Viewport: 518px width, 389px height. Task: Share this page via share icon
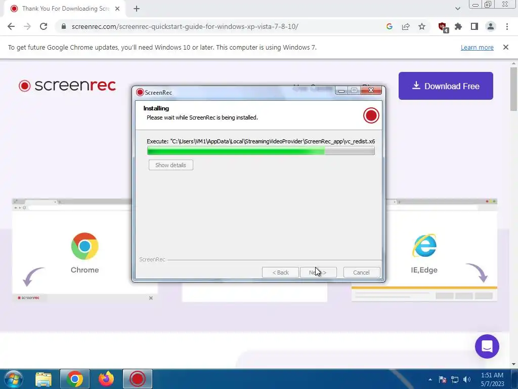[406, 26]
